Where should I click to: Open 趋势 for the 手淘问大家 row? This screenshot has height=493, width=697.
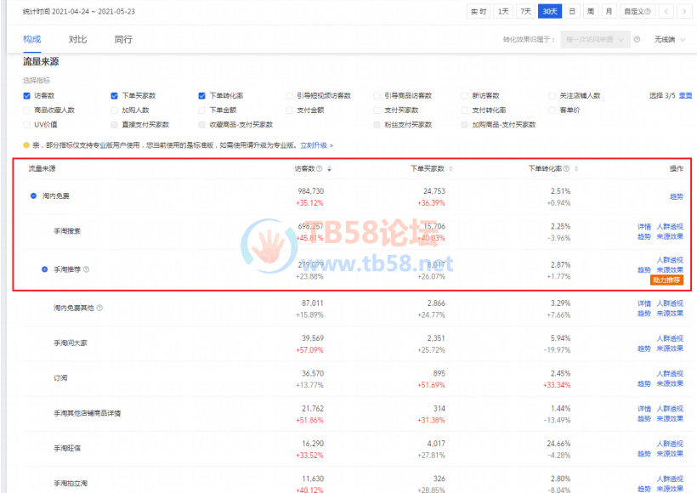[x=644, y=348]
